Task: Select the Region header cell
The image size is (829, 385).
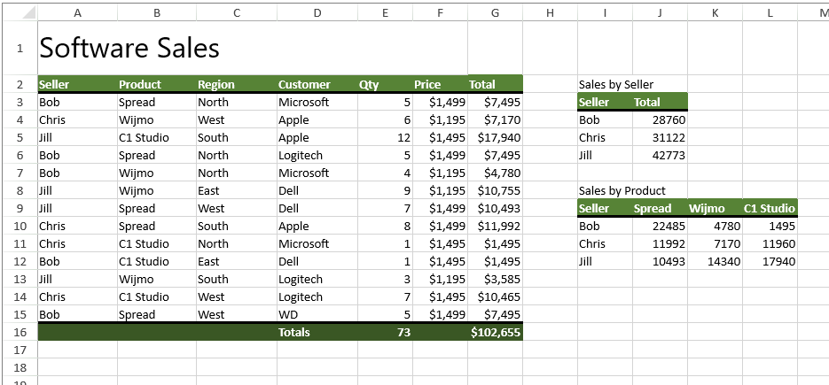Action: pyautogui.click(x=216, y=84)
